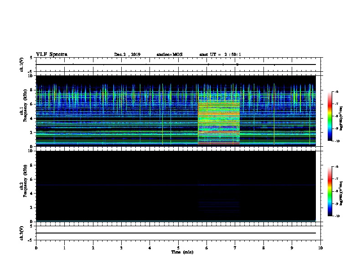
Task: Click the lower log(PSD) color scale caption
Action: (x=341, y=193)
